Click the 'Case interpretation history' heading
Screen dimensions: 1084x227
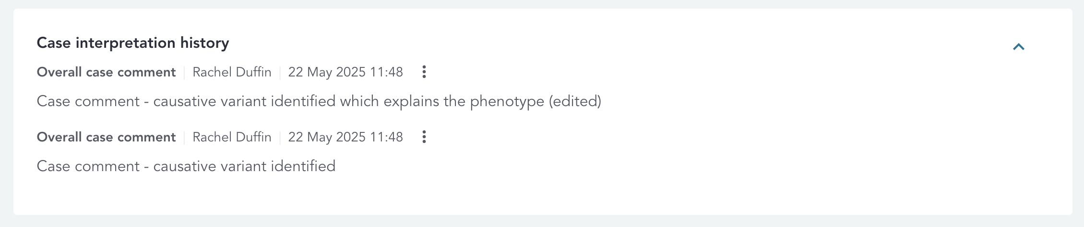tap(132, 43)
